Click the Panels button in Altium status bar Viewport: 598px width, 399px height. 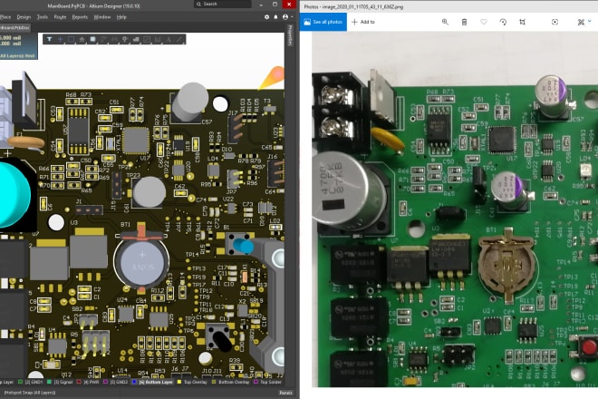click(x=285, y=393)
